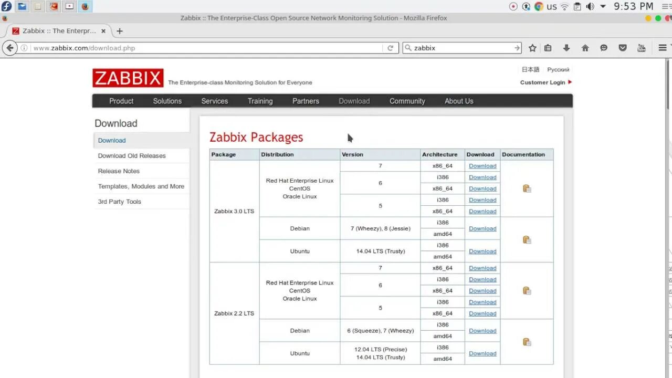
Task: Download Zabbix 3.0 RHEL 6 i386
Action: click(x=482, y=177)
